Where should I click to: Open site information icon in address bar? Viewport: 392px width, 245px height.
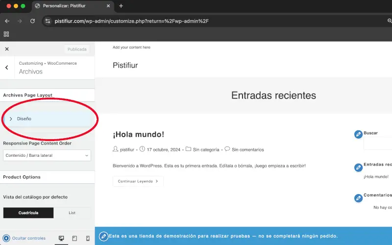[48, 21]
